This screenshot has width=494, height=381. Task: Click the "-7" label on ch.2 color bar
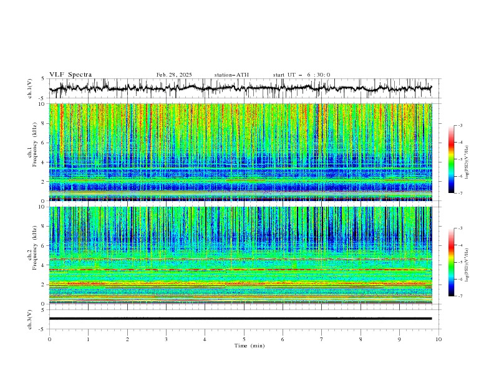click(460, 296)
